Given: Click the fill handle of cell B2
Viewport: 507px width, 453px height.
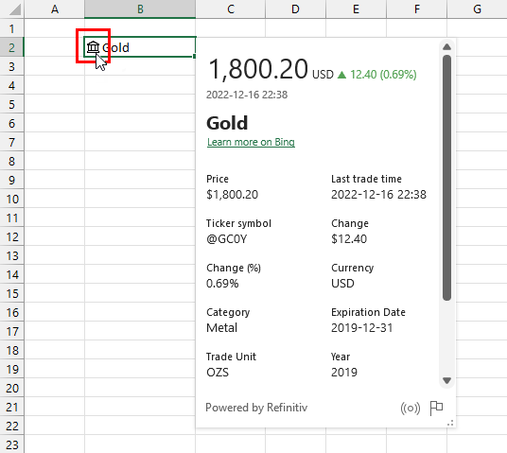Looking at the screenshot, I should (194, 56).
